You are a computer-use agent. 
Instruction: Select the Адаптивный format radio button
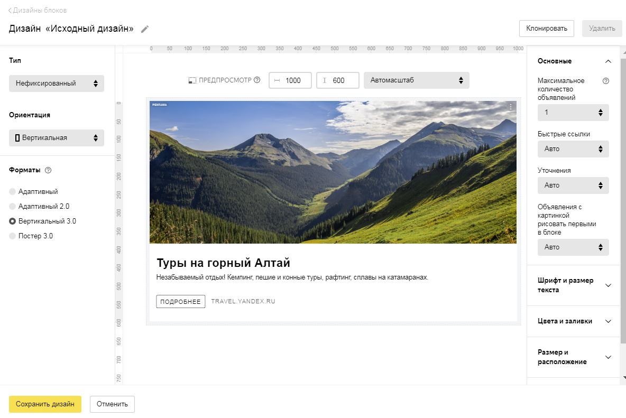(13, 192)
